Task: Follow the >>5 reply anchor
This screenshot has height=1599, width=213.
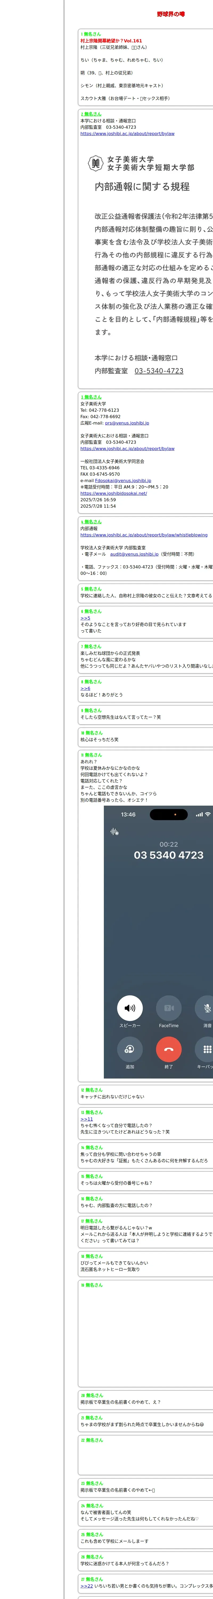Action: (85, 618)
